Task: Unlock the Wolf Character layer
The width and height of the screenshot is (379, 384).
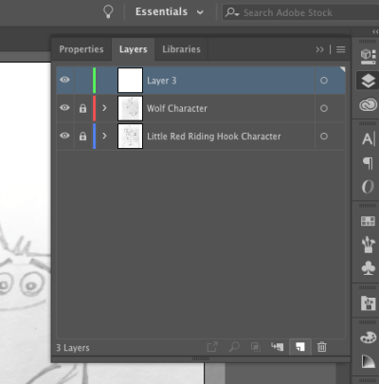Action: pos(82,108)
